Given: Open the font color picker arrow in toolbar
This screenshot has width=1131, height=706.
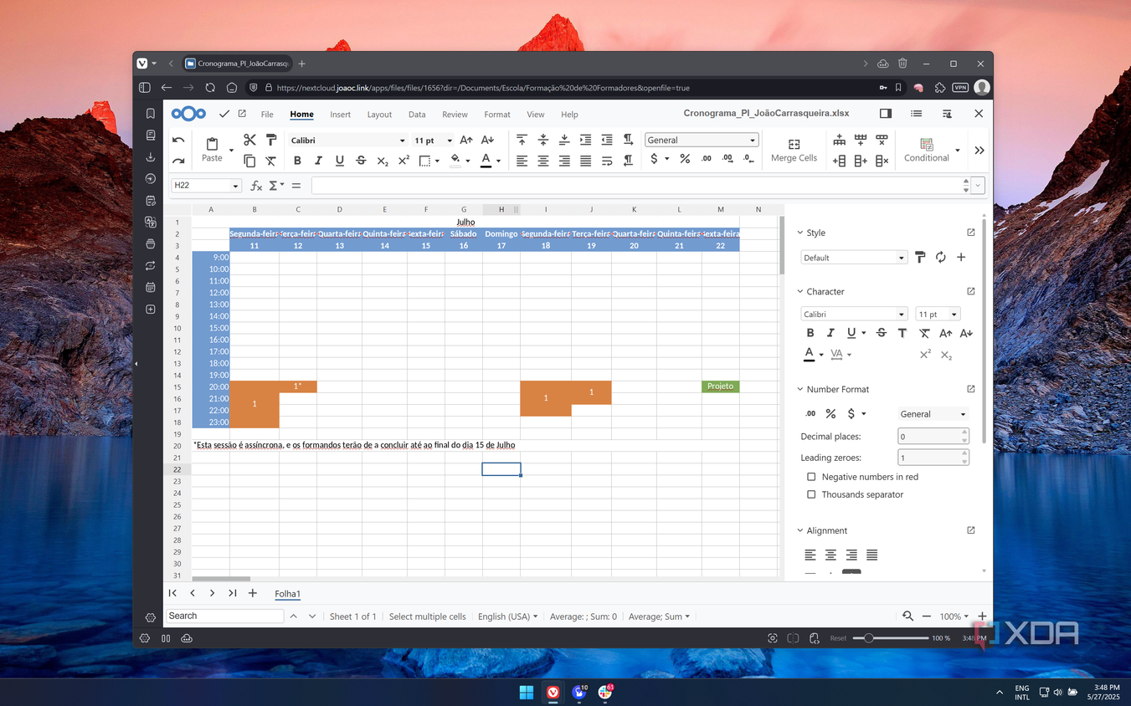Looking at the screenshot, I should coord(498,161).
